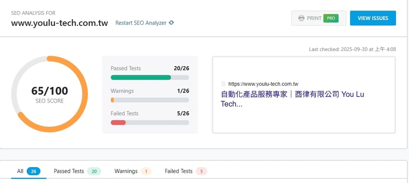
Task: Click the red 5 failed count badge
Action: pyautogui.click(x=202, y=171)
